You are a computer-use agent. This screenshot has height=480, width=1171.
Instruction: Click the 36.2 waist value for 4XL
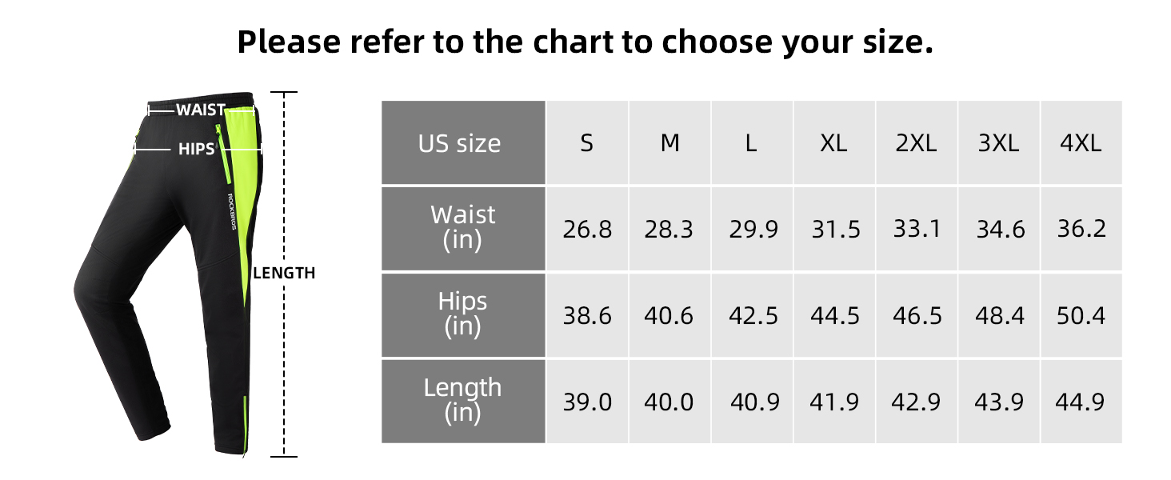click(1081, 230)
